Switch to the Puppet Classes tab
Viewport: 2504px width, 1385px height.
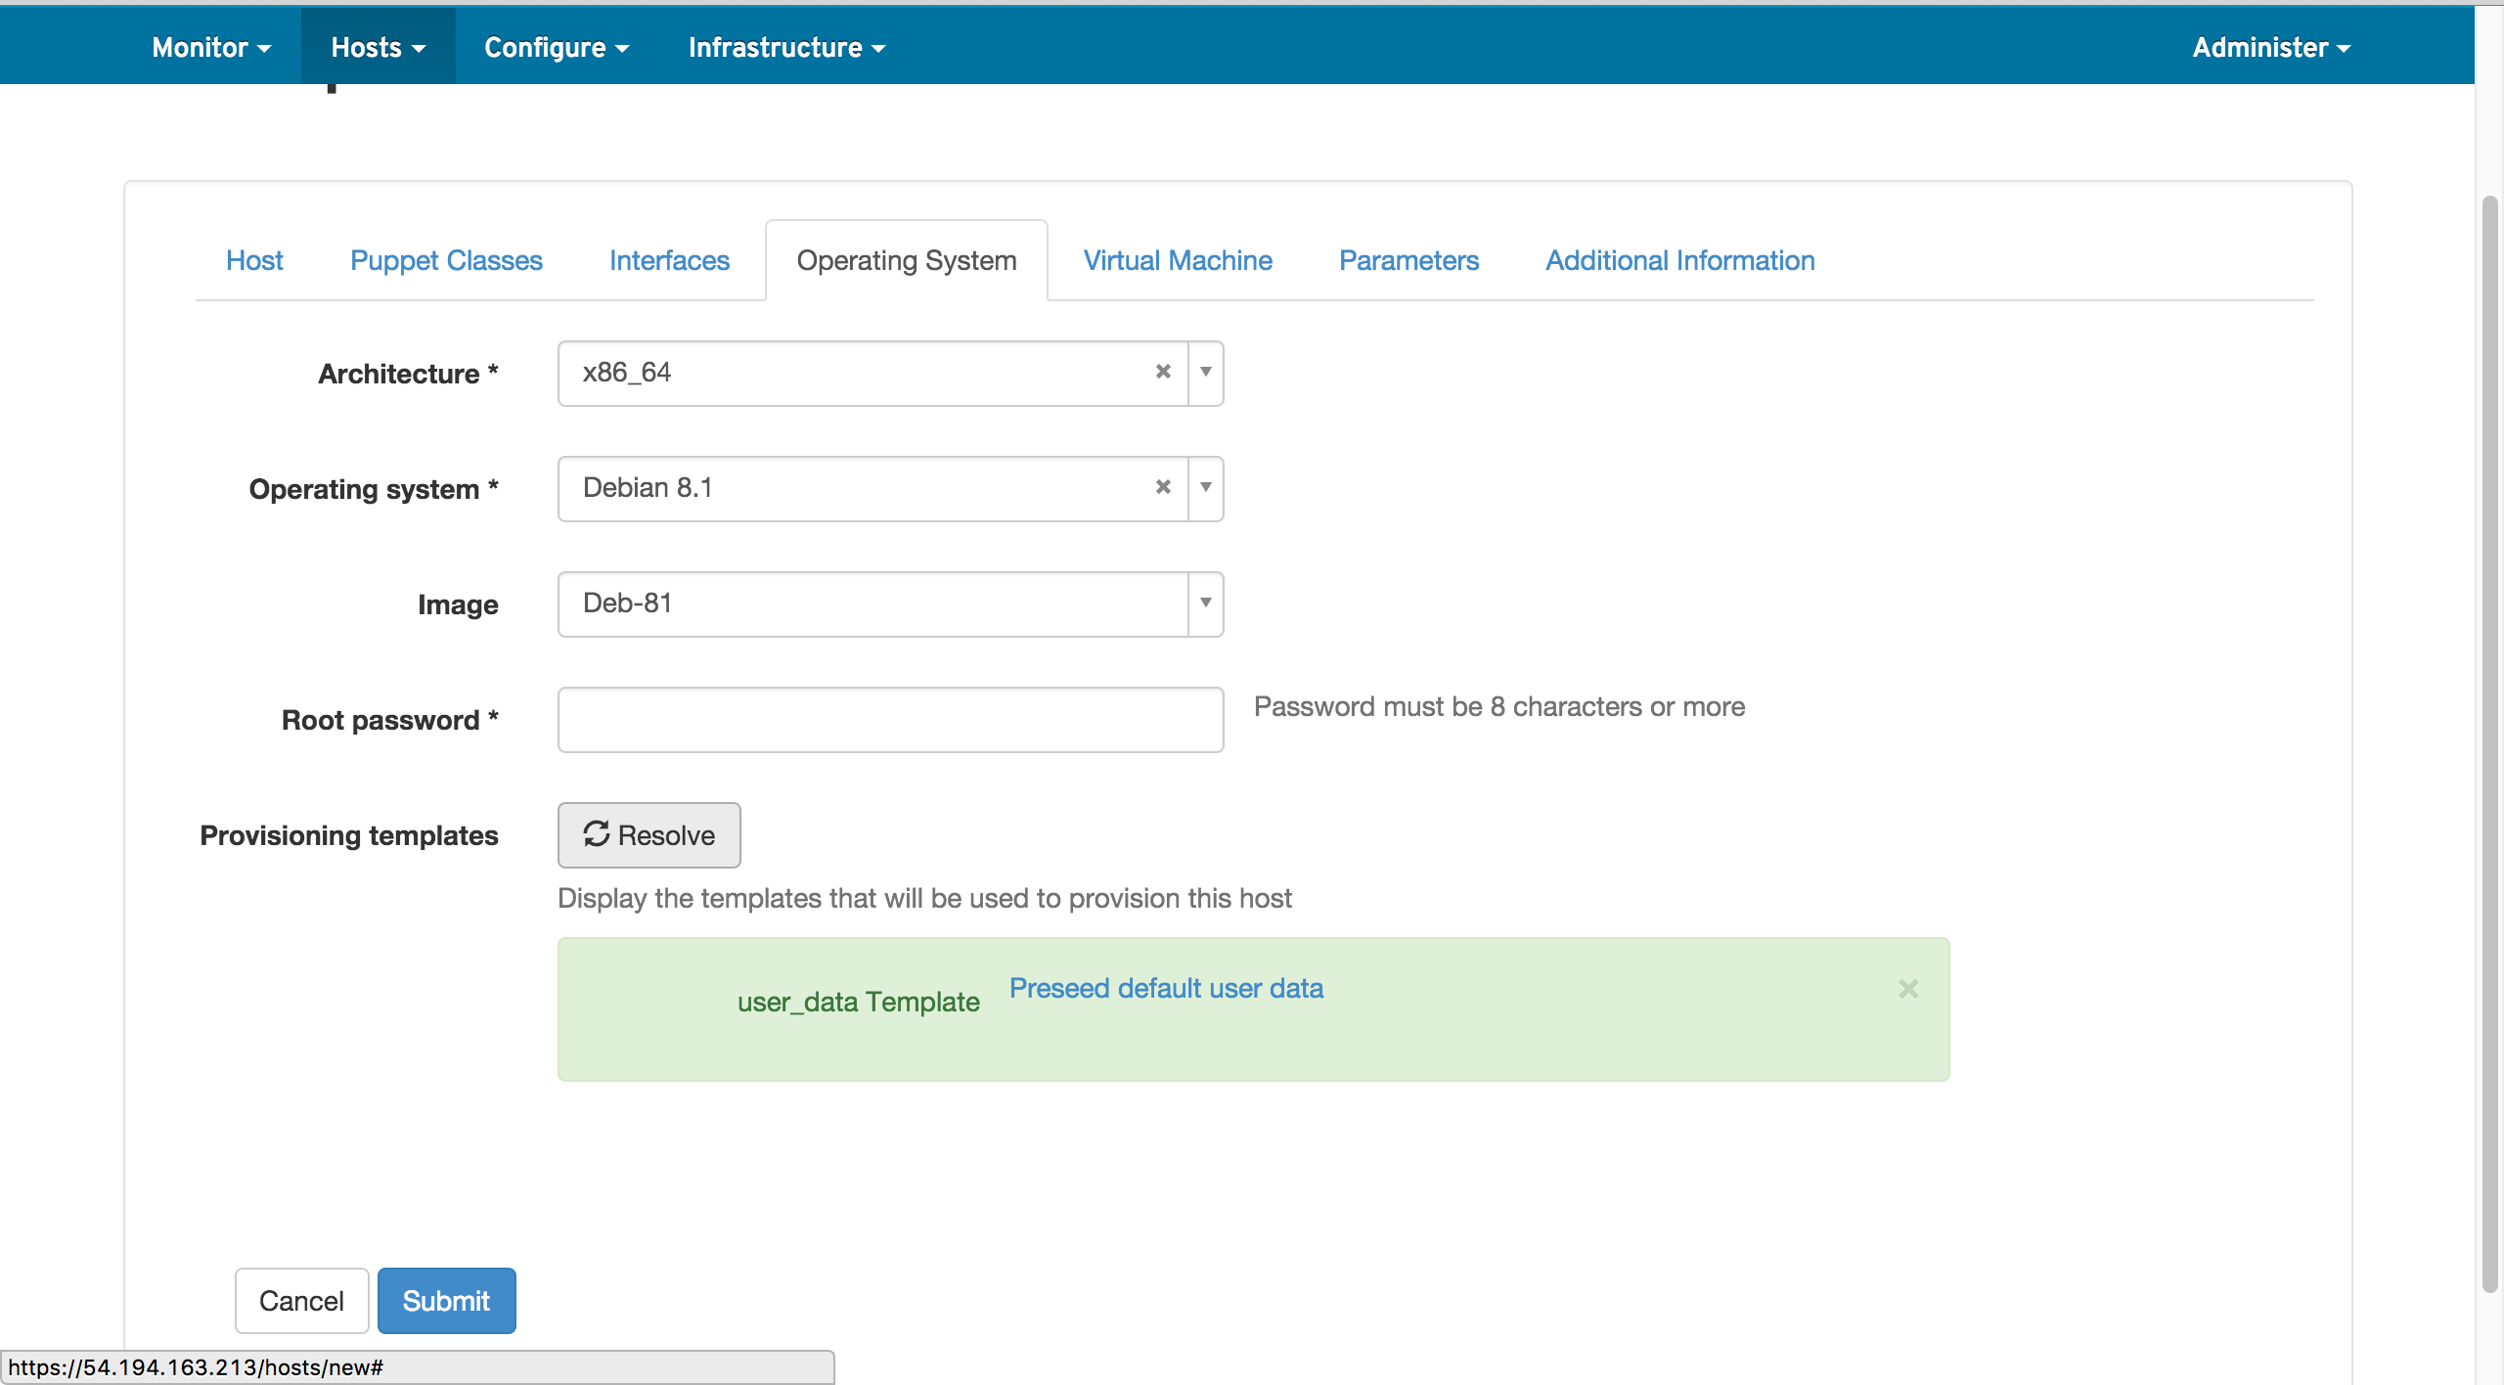click(x=446, y=260)
